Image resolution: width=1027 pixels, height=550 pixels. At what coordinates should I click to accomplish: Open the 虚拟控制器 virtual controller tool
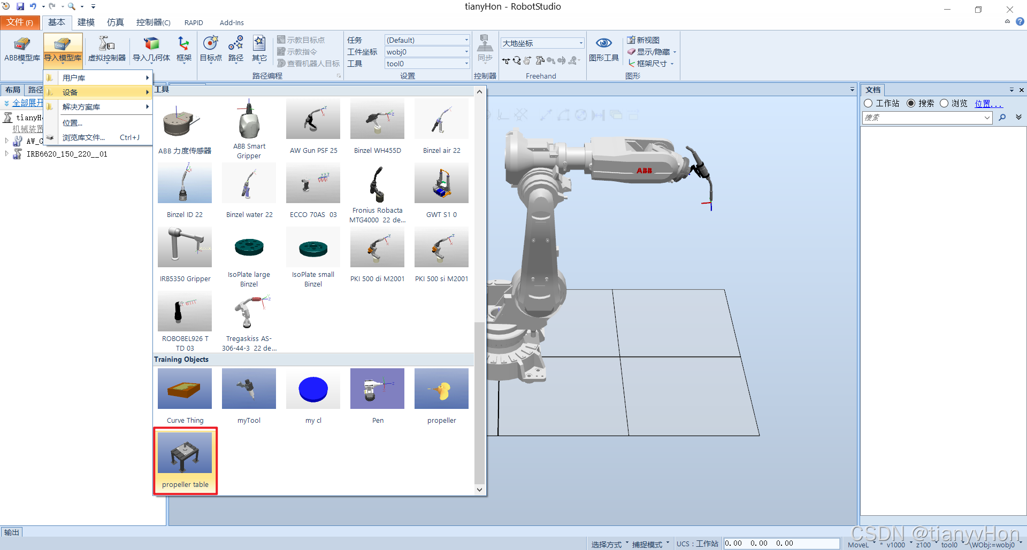pyautogui.click(x=107, y=50)
